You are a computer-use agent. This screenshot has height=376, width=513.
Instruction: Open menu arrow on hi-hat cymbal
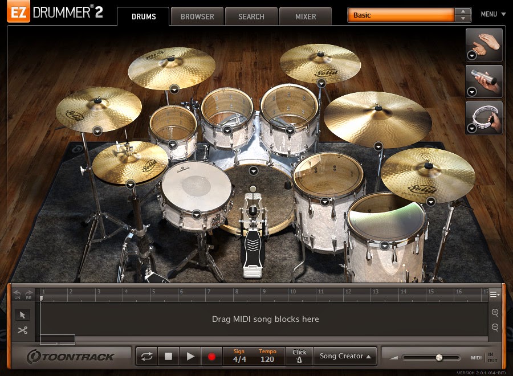pos(130,185)
